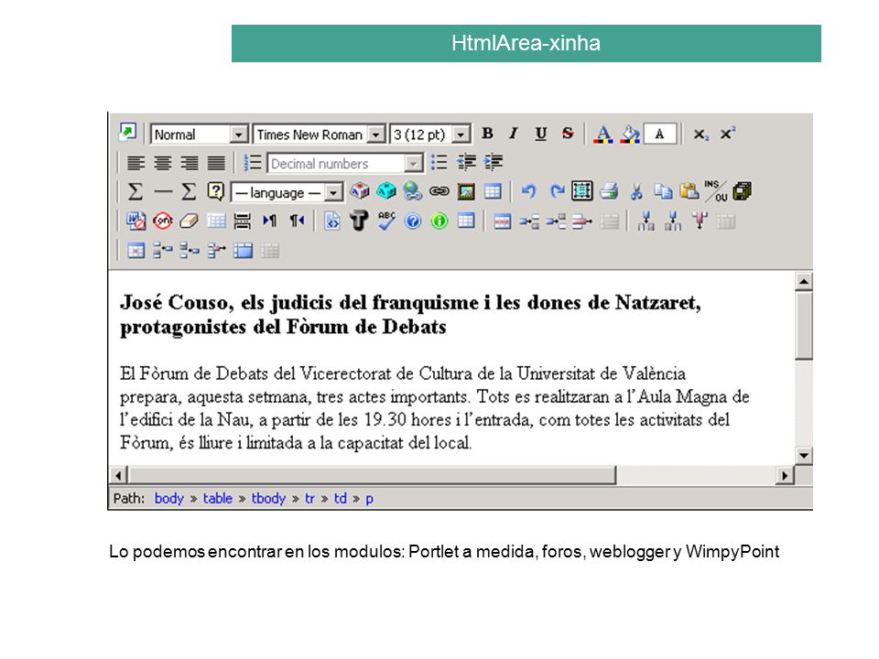
Task: Toggle HTML source view
Action: (x=331, y=221)
